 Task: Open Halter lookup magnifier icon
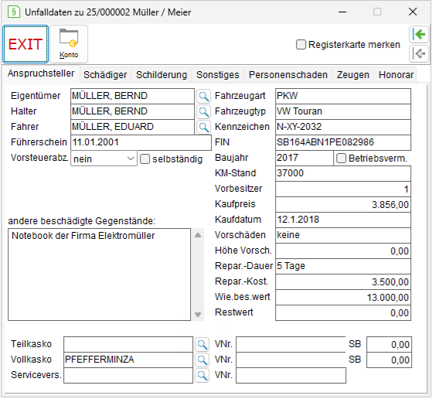[203, 111]
